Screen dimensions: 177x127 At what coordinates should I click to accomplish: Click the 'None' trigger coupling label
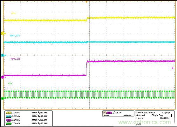click(x=106, y=116)
